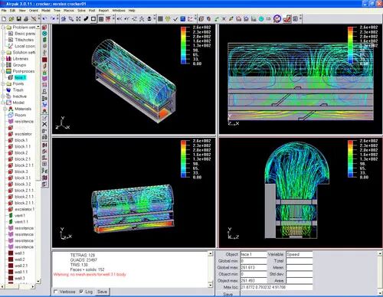Select the escalator item in tree

click(x=23, y=134)
